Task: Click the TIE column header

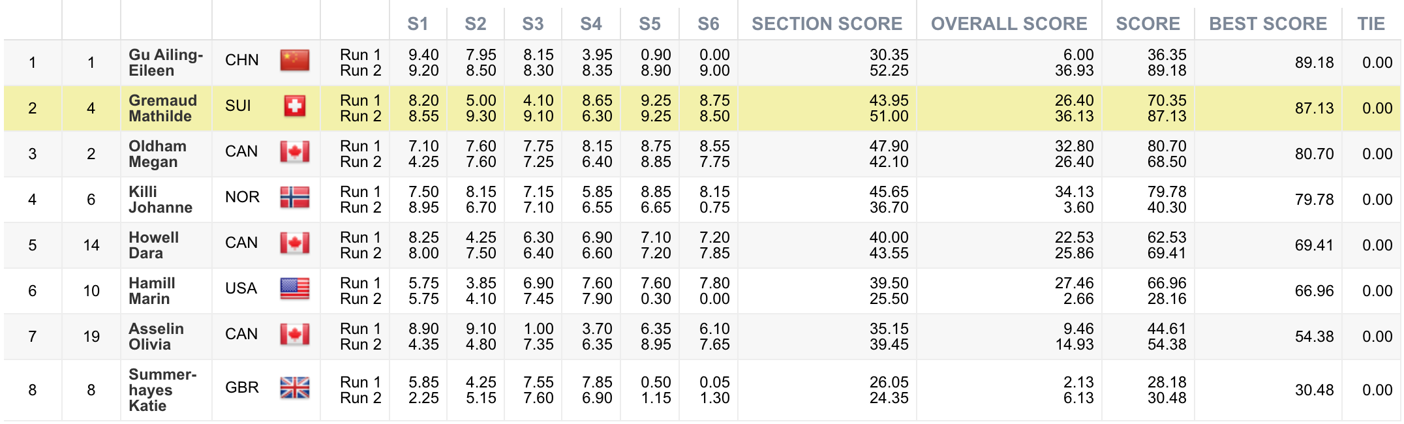Action: 1371,24
